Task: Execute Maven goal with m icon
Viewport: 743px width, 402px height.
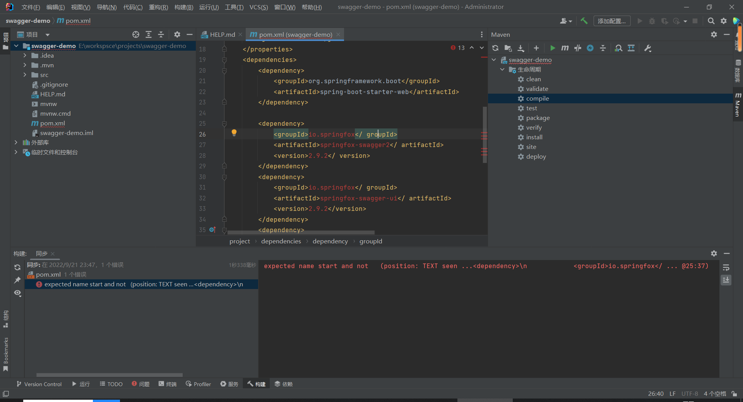Action: pyautogui.click(x=565, y=48)
